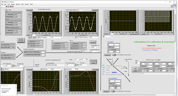Click SiO2 layer thickness field

click(x=163, y=66)
